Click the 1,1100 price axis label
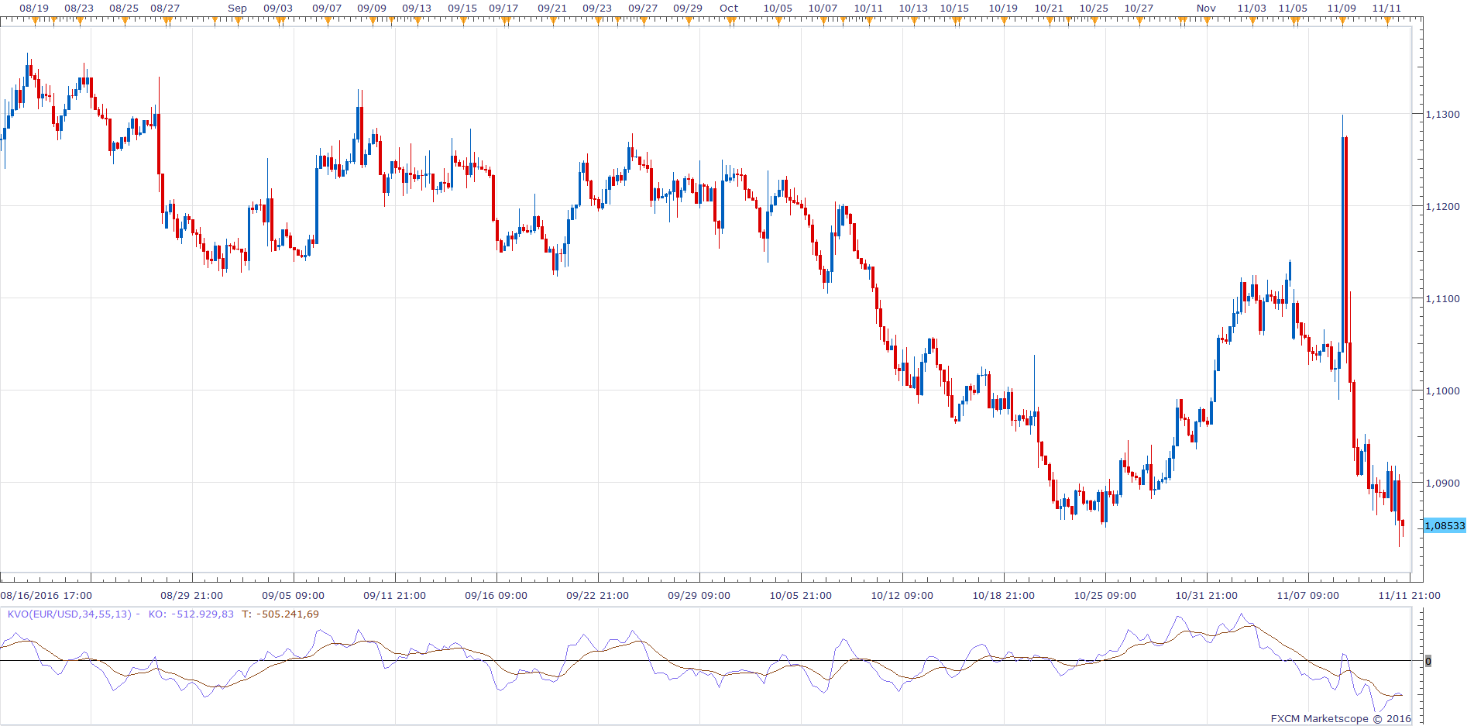 [x=1442, y=298]
